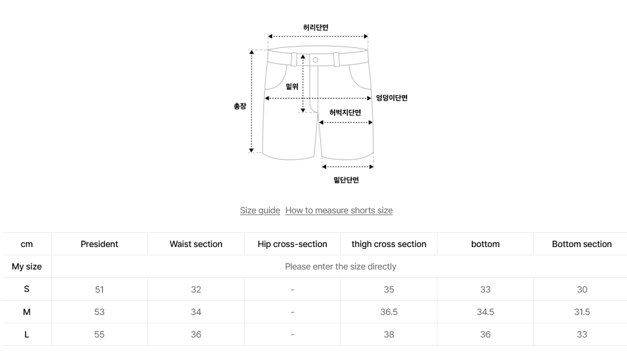Image resolution: width=627 pixels, height=354 pixels.
Task: Click the thigh cross section header
Action: click(x=389, y=244)
